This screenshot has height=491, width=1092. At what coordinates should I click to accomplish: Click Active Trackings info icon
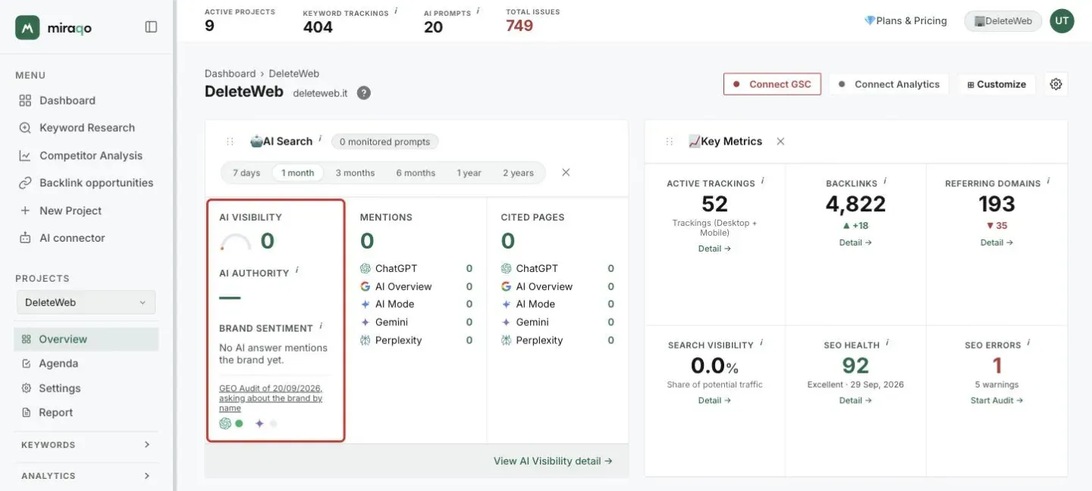pyautogui.click(x=762, y=181)
